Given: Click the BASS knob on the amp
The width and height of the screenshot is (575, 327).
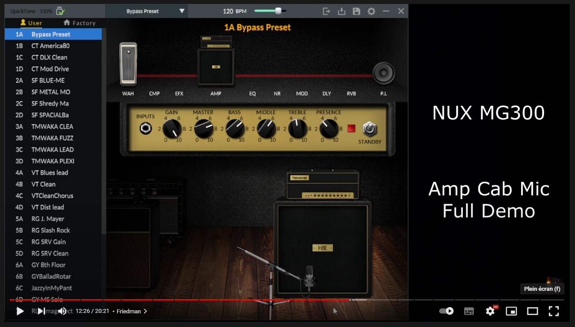Looking at the screenshot, I should (x=235, y=128).
